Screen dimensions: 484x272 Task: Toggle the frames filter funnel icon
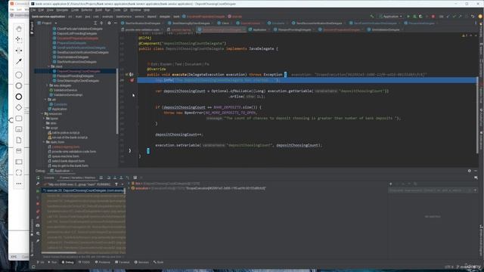116,184
